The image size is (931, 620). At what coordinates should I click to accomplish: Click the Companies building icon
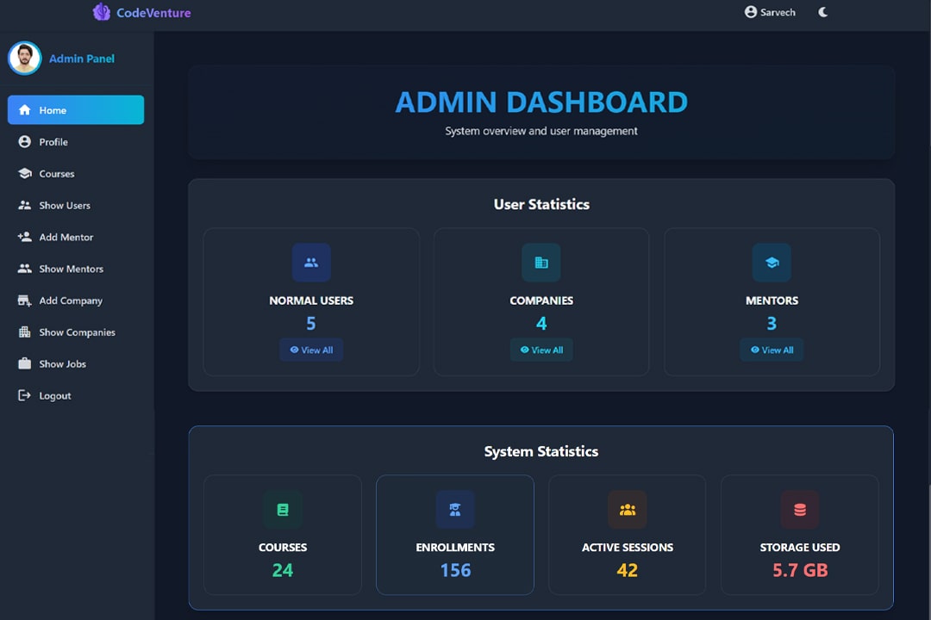click(x=541, y=263)
